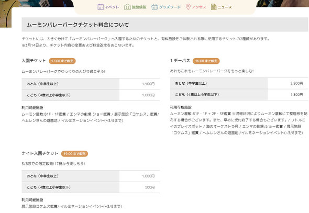
Task: Click the 16:00 まで販売 badge
Action: (x=206, y=61)
